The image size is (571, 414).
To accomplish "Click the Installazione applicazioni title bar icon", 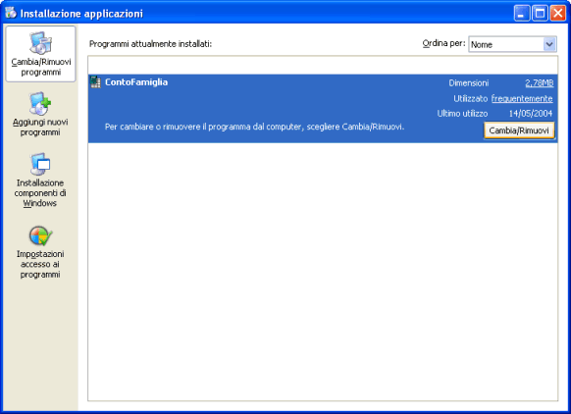I will tap(11, 13).
